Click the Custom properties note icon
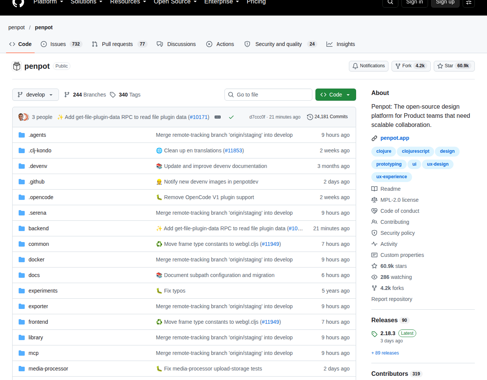487x380 pixels. [x=374, y=255]
